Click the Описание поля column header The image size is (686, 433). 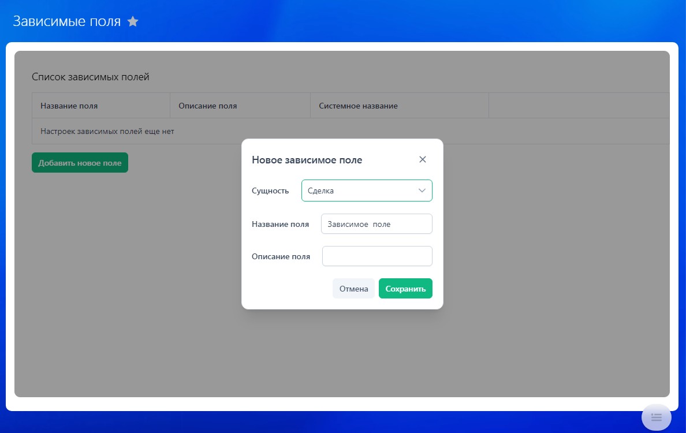pyautogui.click(x=208, y=106)
